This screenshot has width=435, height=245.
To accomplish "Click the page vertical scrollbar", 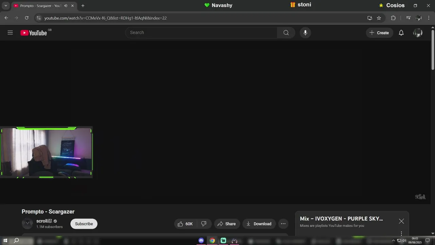I will 433,50.
